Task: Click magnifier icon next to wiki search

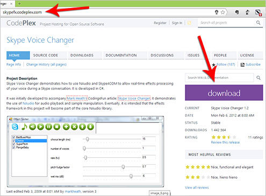Action: pos(258,78)
